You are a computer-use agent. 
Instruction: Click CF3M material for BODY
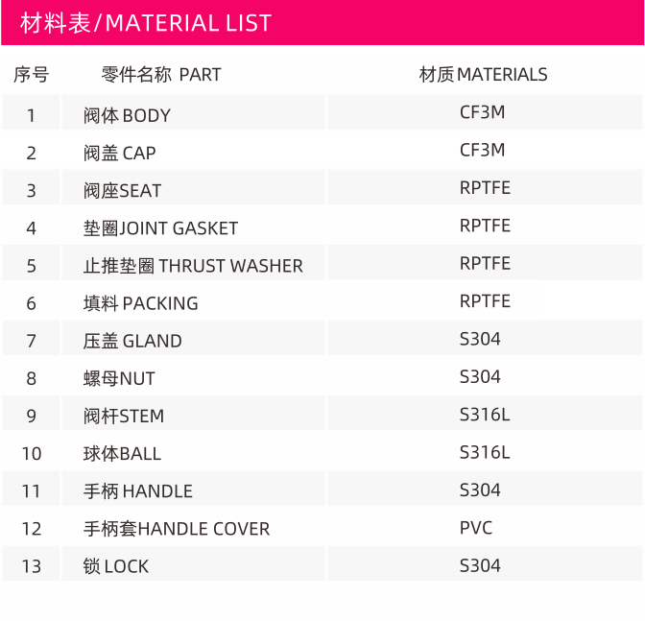pyautogui.click(x=482, y=112)
